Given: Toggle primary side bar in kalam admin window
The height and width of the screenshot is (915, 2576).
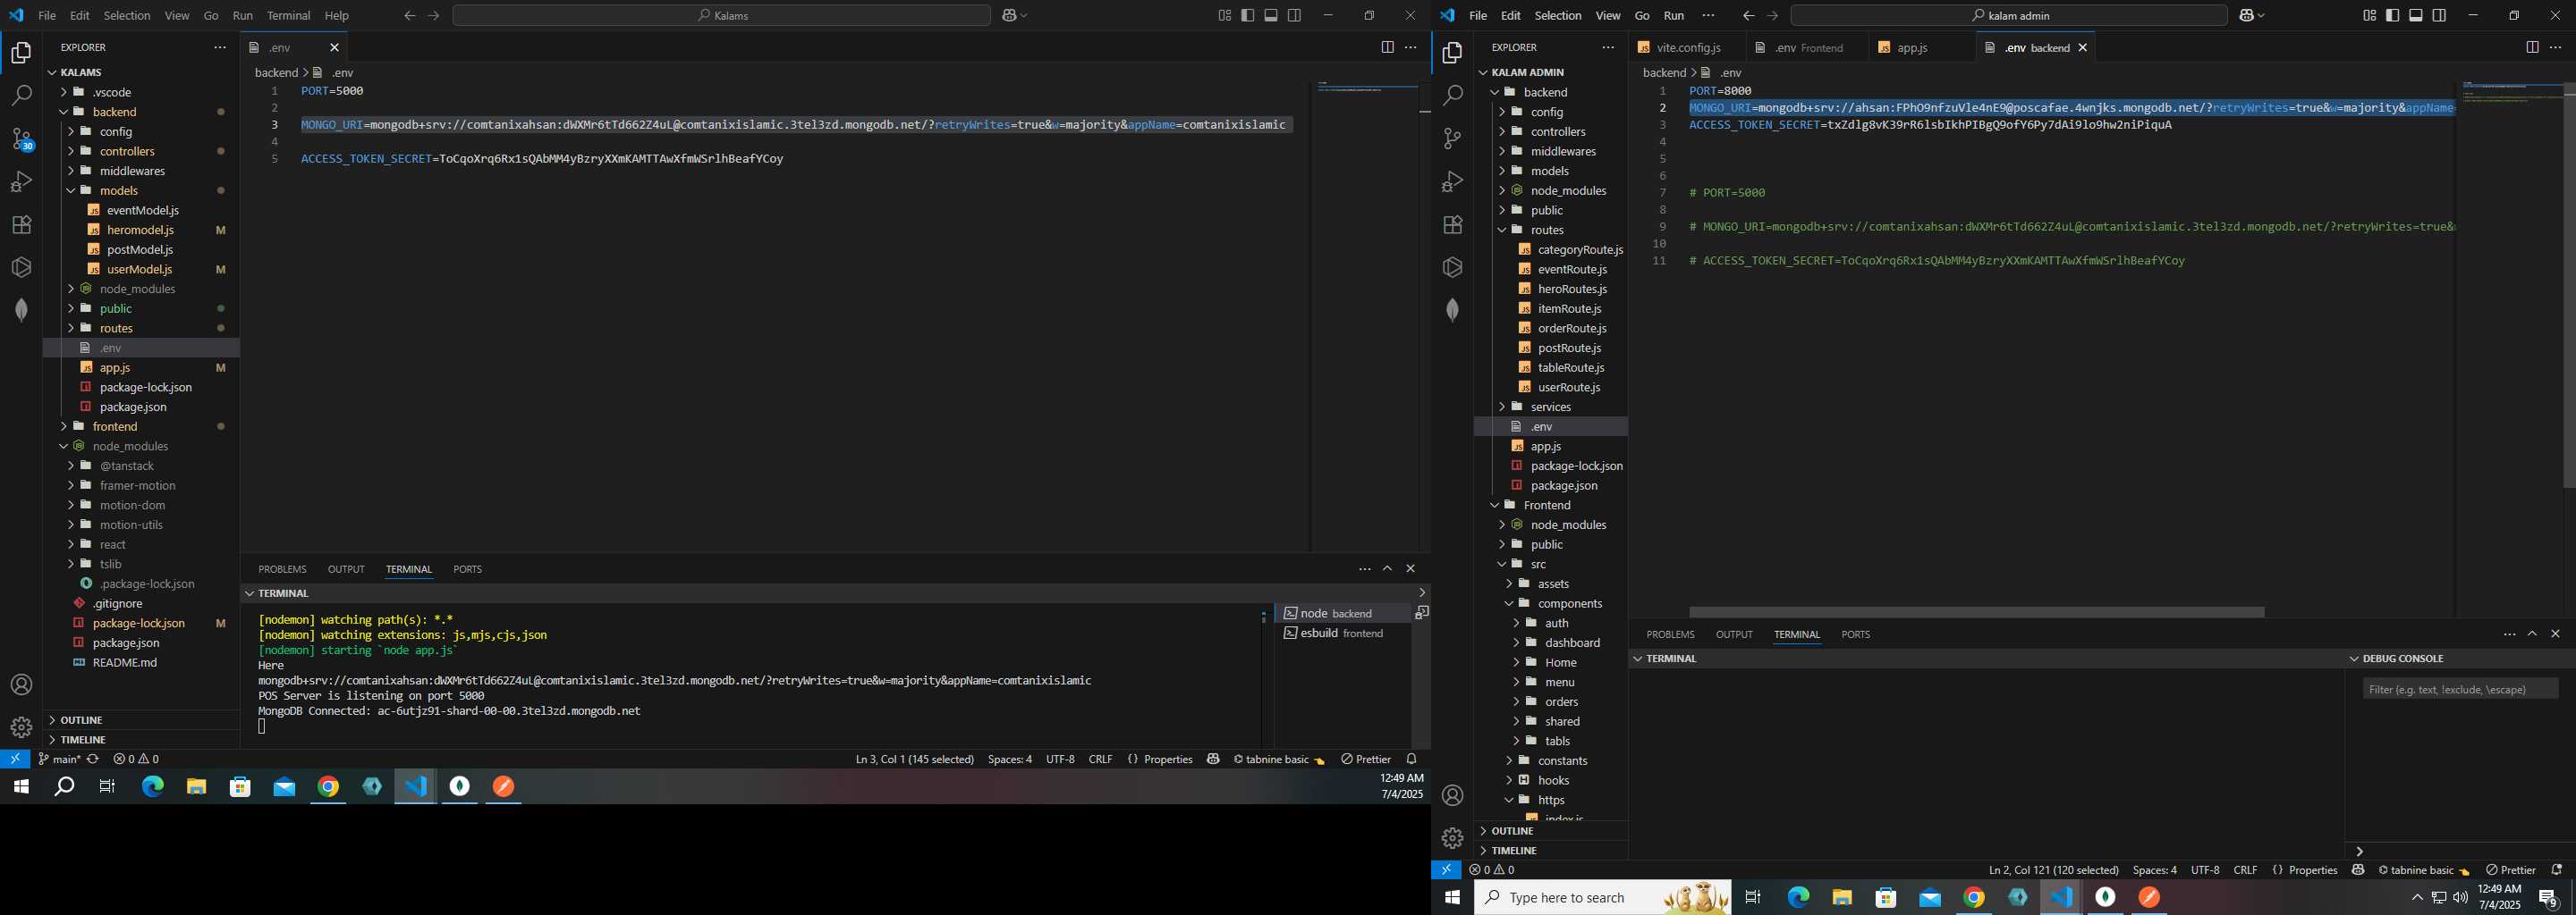Looking at the screenshot, I should (2392, 15).
